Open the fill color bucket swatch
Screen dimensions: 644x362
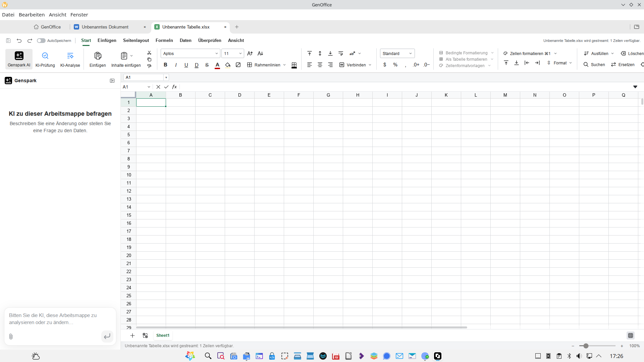coord(228,65)
